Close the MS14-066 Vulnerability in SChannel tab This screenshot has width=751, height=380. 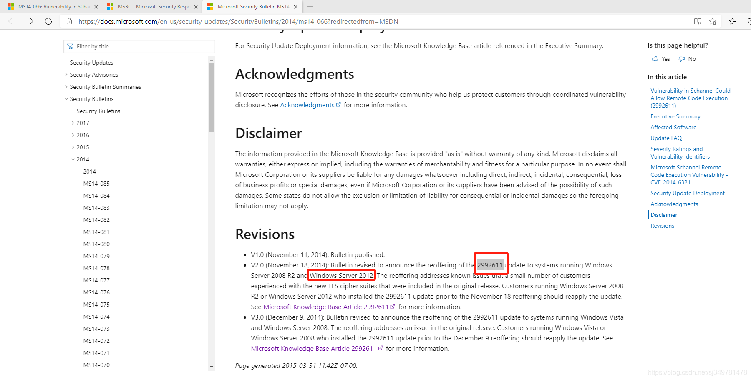(96, 7)
